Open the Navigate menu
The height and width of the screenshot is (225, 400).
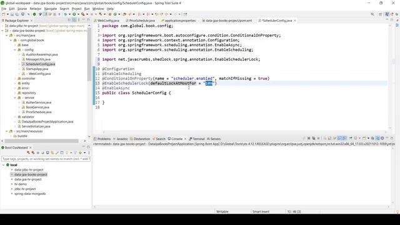click(x=51, y=9)
